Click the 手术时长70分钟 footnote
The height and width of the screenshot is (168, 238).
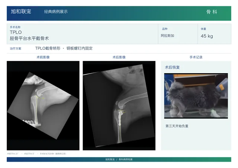coord(53,154)
